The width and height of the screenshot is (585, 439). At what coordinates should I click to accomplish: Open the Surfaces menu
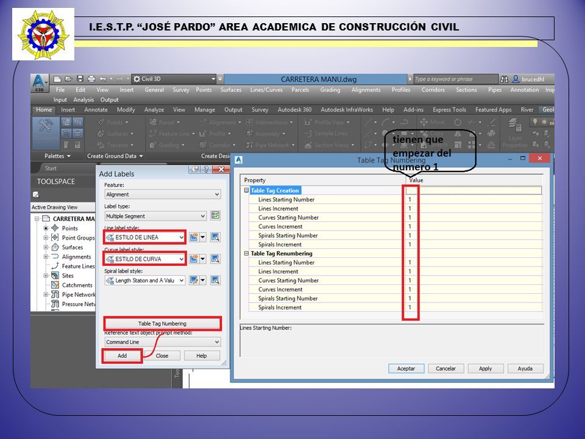(x=230, y=90)
